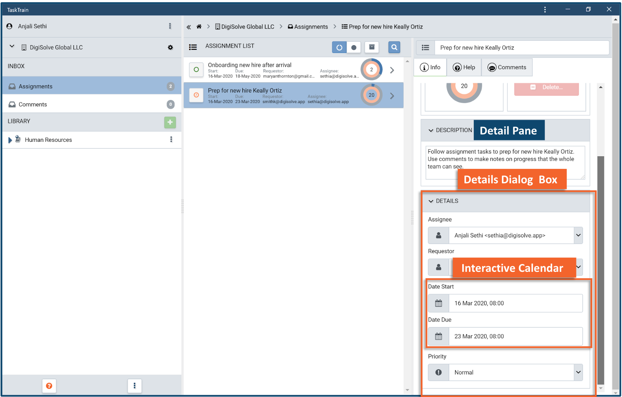The image size is (622, 397).
Task: Switch to the Comments tab
Action: (x=507, y=67)
